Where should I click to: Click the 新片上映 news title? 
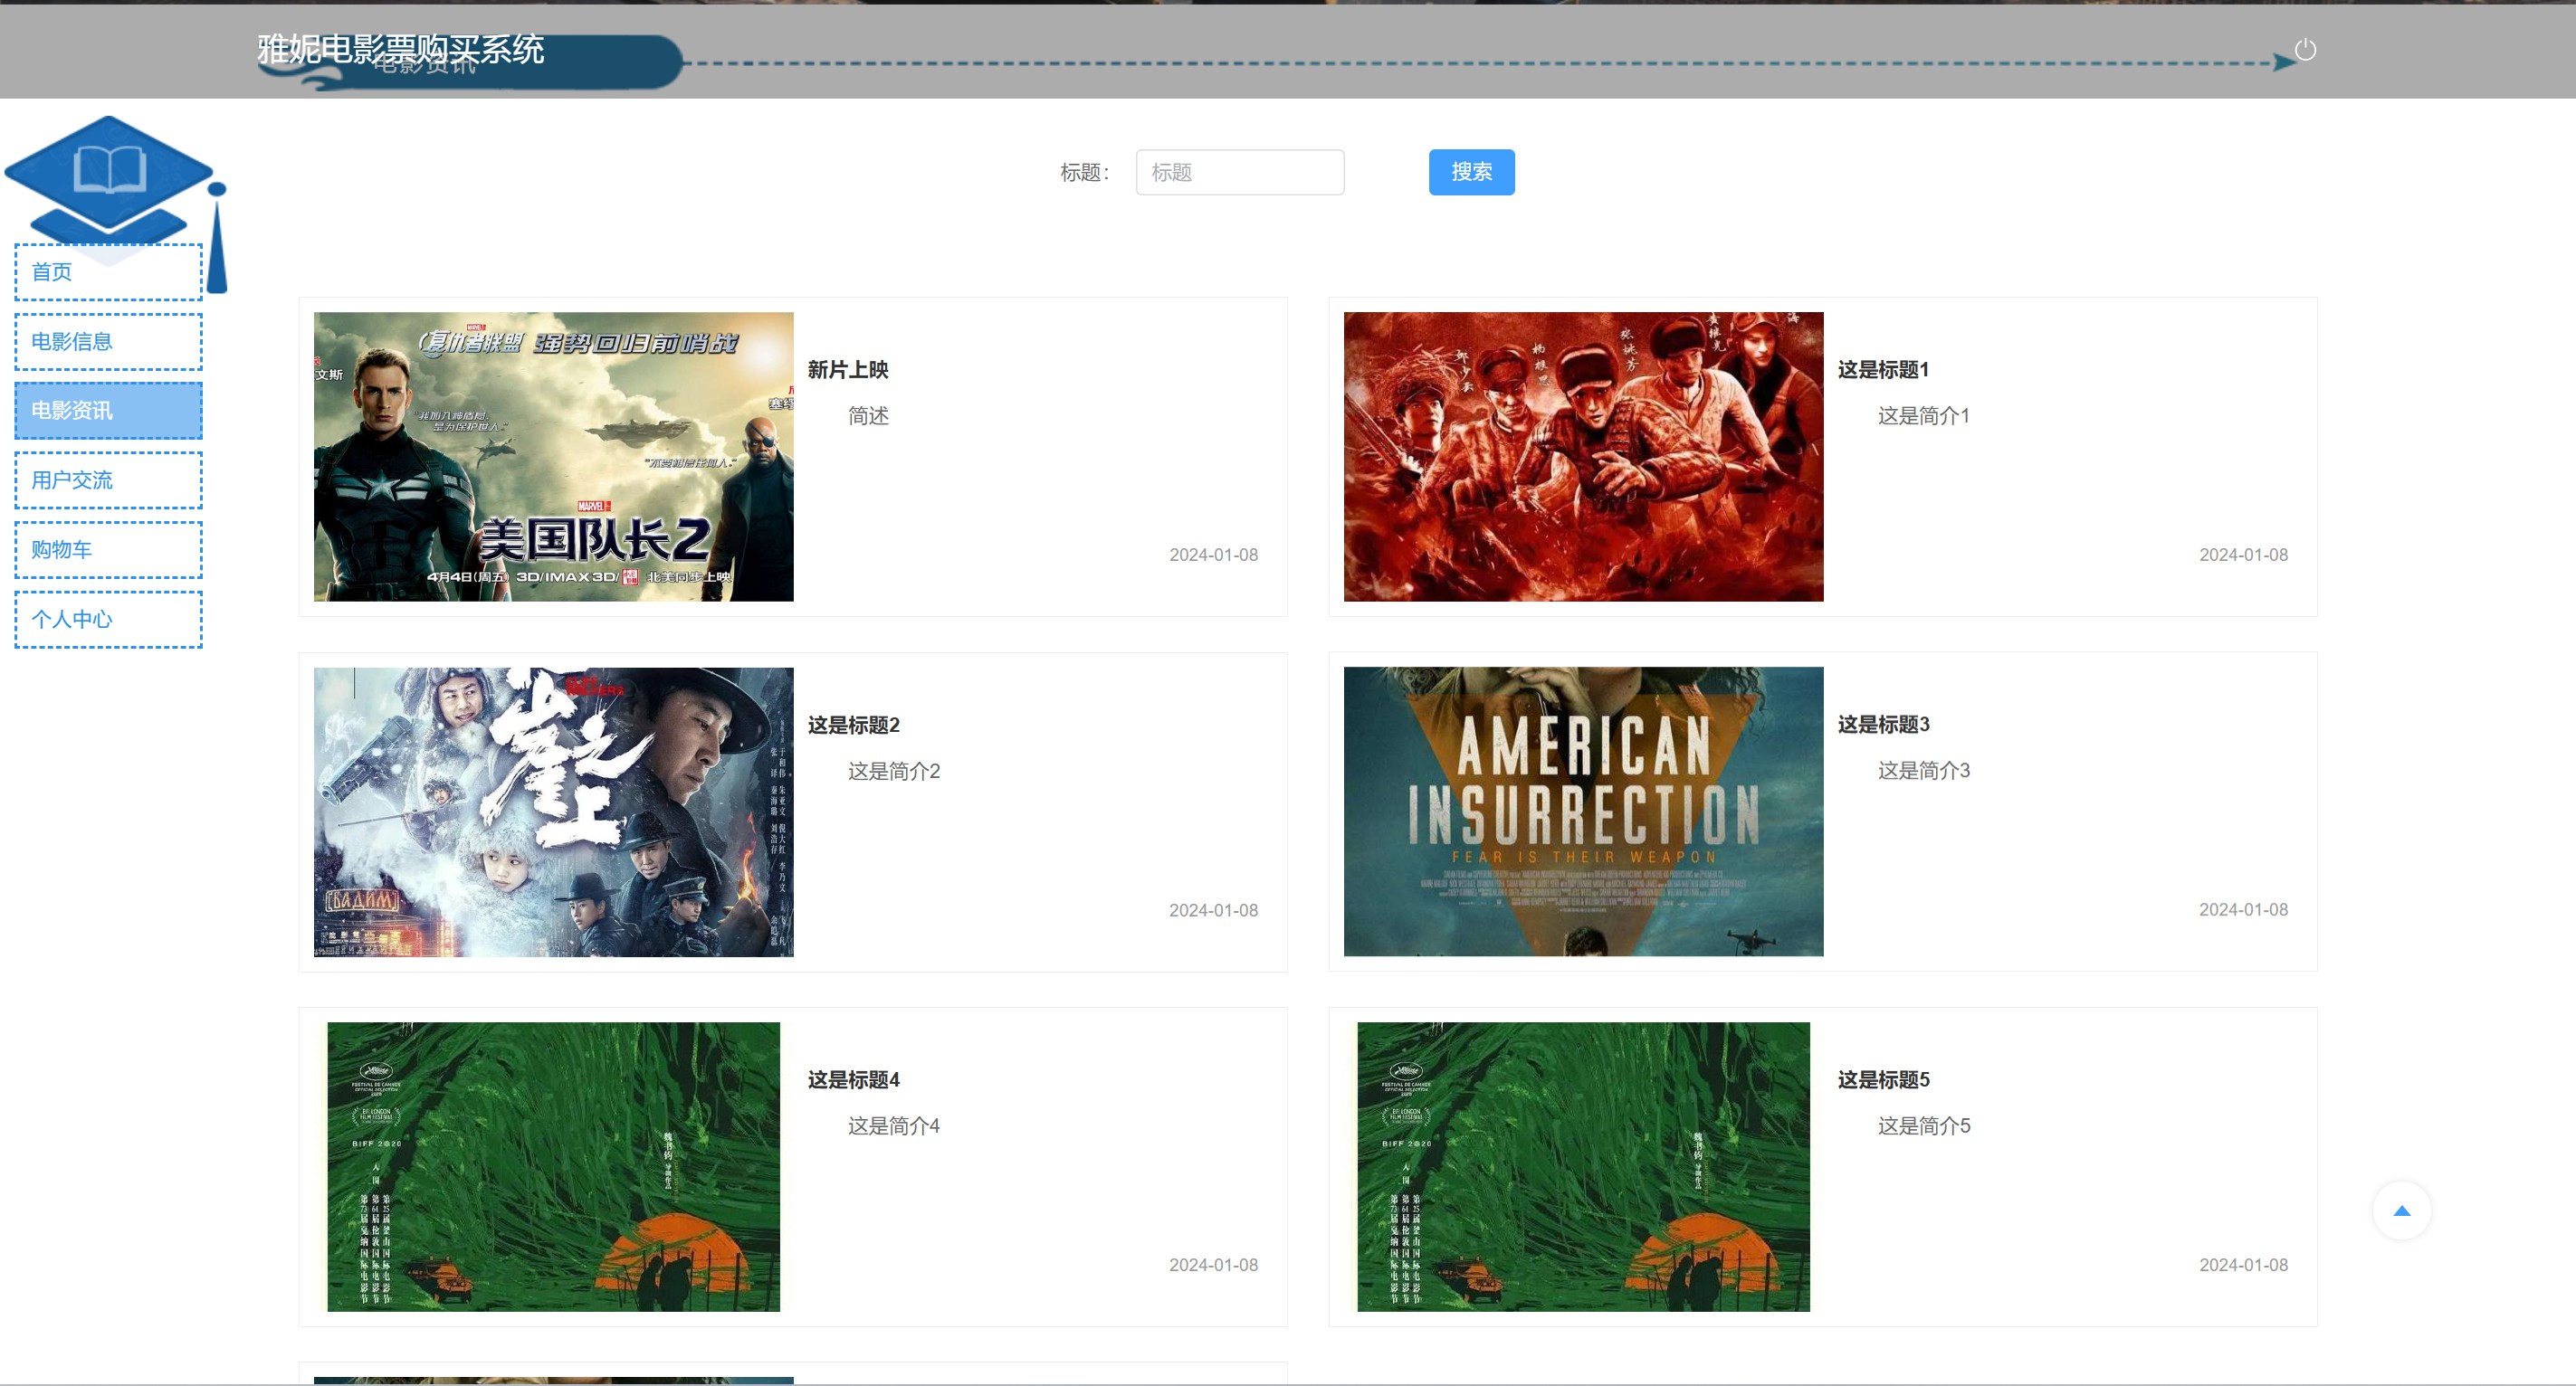click(x=848, y=370)
